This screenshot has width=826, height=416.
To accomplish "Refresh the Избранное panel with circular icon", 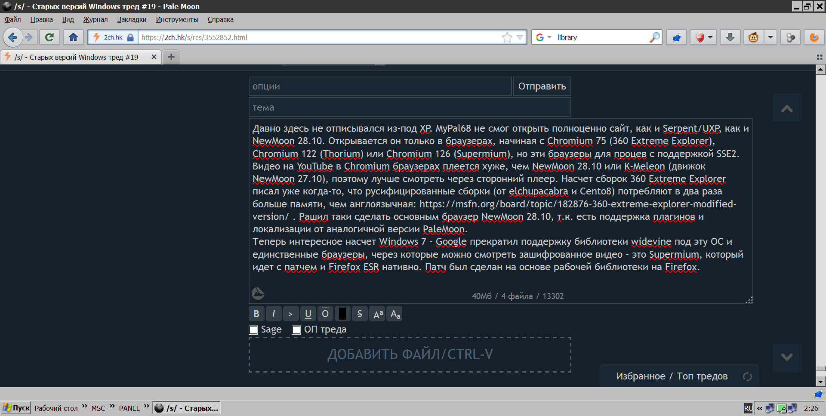I will 747,377.
